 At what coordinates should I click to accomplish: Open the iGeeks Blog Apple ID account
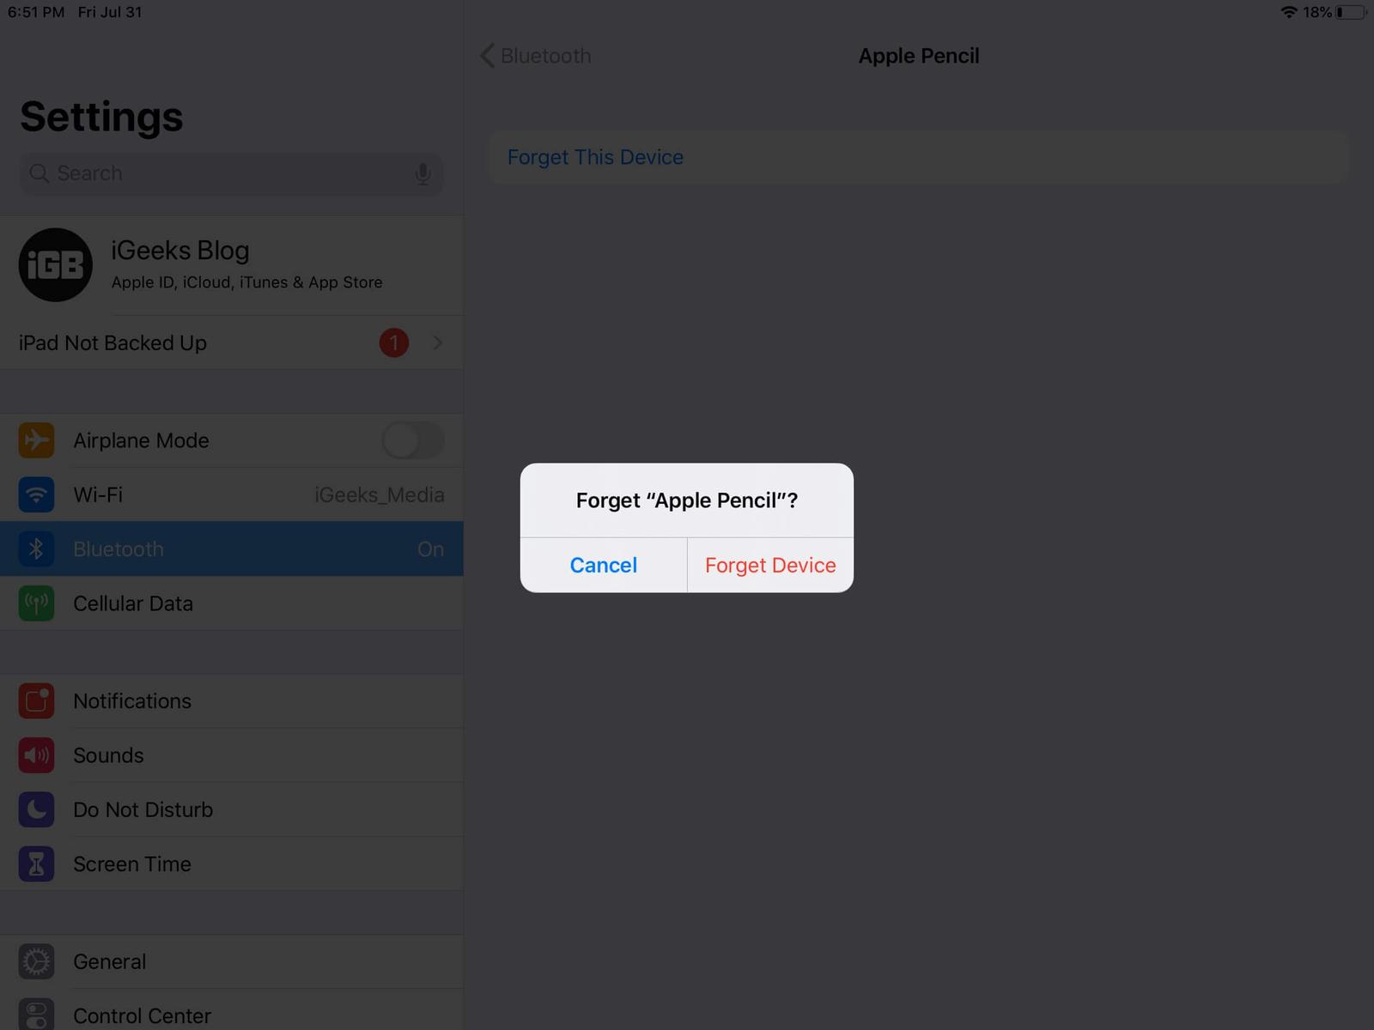(x=232, y=264)
